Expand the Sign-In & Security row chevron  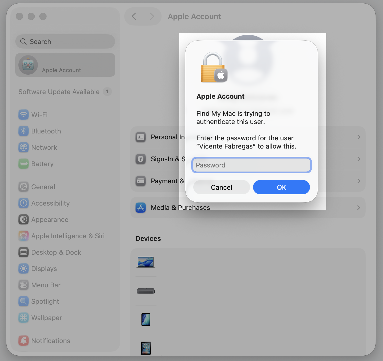359,159
